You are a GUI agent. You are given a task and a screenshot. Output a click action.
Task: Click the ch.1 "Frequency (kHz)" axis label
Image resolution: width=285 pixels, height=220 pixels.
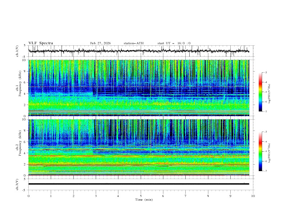(20, 84)
